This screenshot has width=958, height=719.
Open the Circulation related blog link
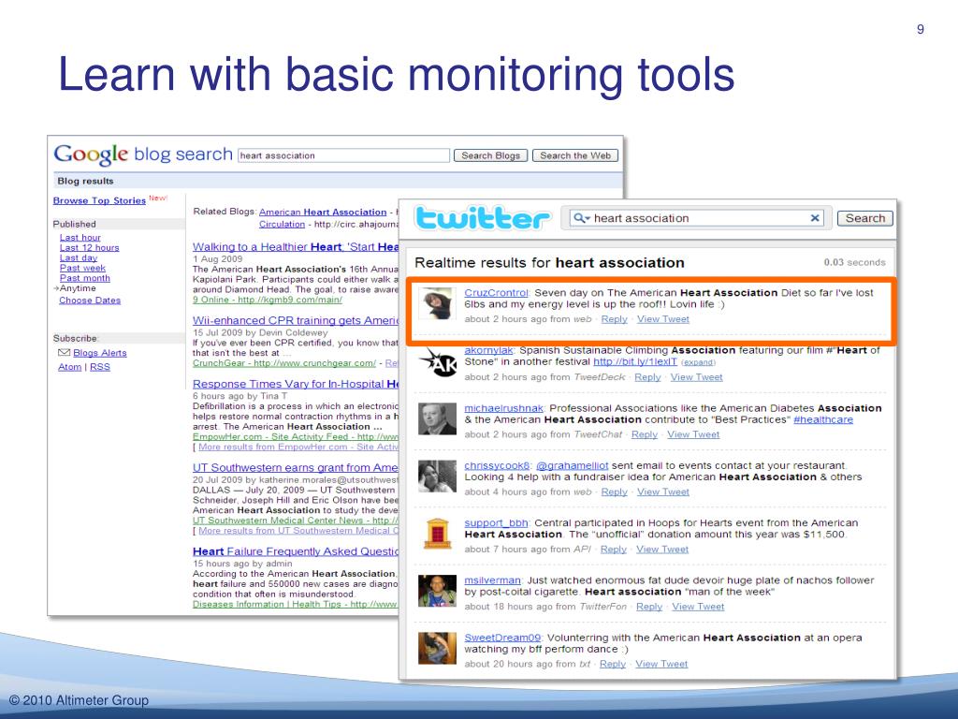coord(282,225)
